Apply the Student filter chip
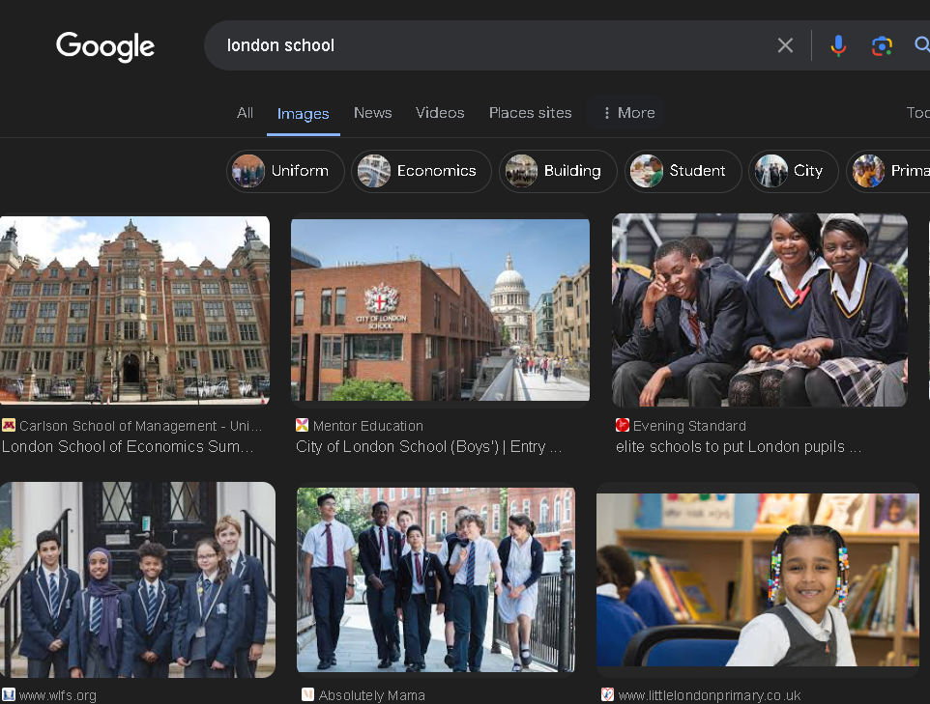The height and width of the screenshot is (704, 930). 682,171
